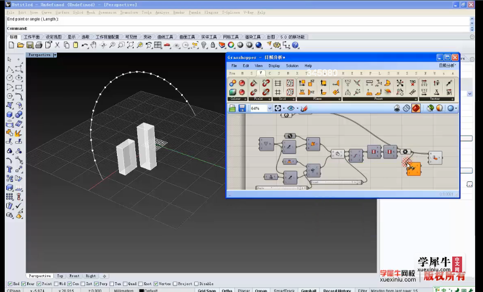Click the Rhino Command input line
Screen dimensions: 483x292
[x=237, y=28]
